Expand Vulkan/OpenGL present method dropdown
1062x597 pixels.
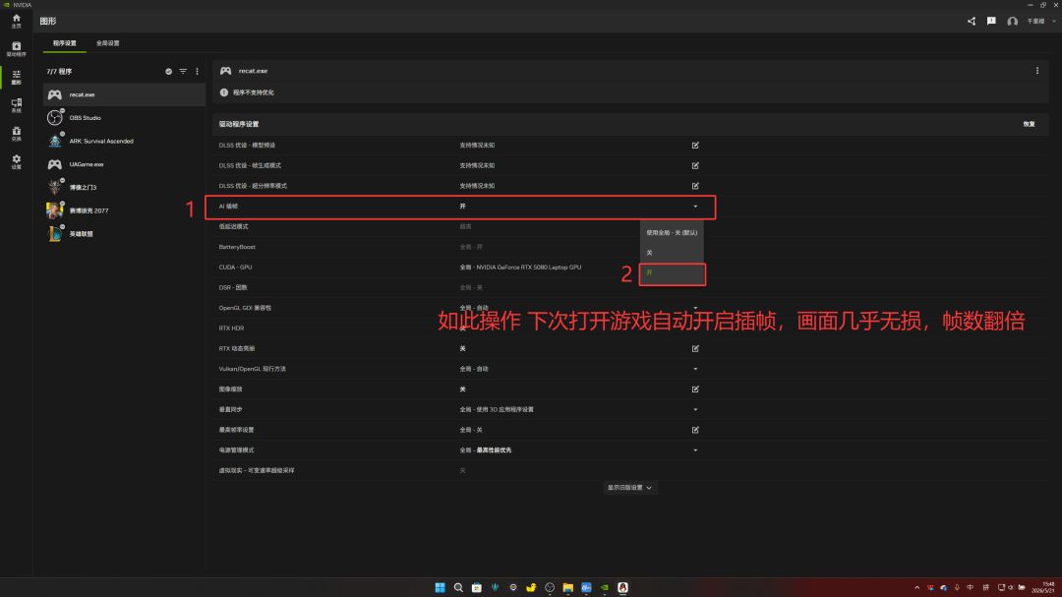(695, 369)
